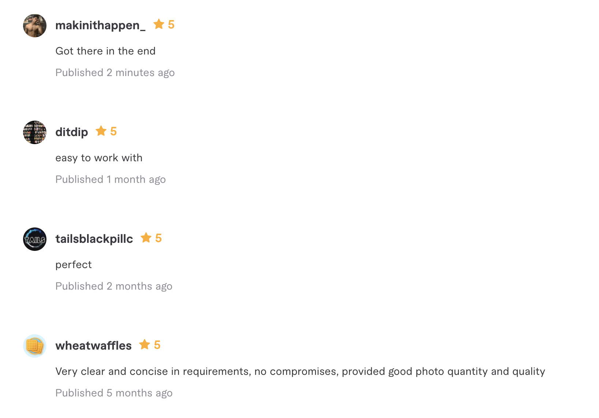The image size is (599, 418).
Task: Select 'Got there in the end' review text
Action: pos(105,51)
